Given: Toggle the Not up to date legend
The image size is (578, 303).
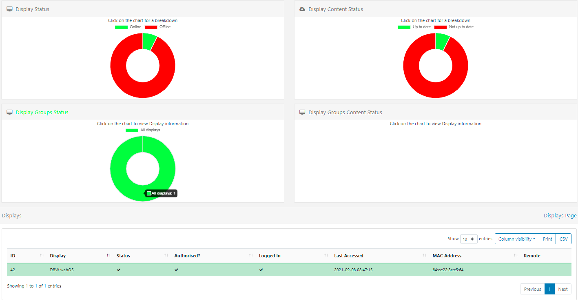Looking at the screenshot, I should pyautogui.click(x=454, y=27).
